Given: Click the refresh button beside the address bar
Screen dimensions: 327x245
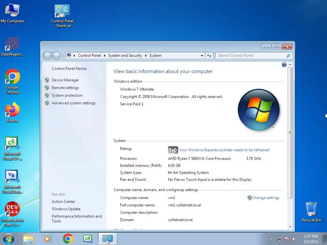Looking at the screenshot, I should (x=209, y=56).
